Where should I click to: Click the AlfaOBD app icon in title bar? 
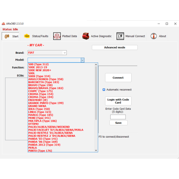[3, 24]
